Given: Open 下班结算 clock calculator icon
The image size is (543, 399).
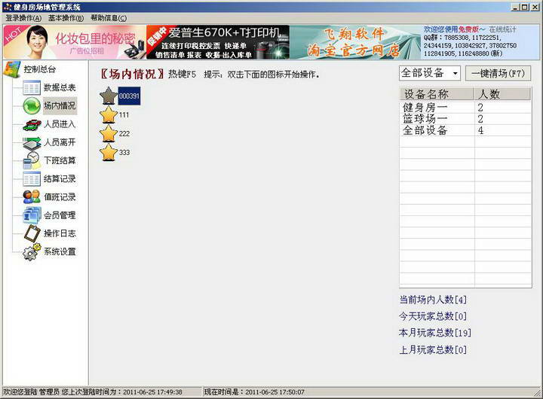Looking at the screenshot, I should (x=32, y=160).
